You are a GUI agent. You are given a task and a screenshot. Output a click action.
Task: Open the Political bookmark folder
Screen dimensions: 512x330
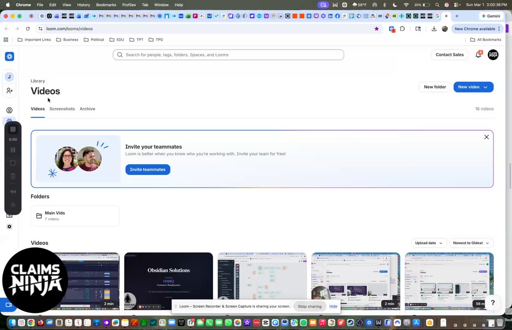(x=94, y=39)
